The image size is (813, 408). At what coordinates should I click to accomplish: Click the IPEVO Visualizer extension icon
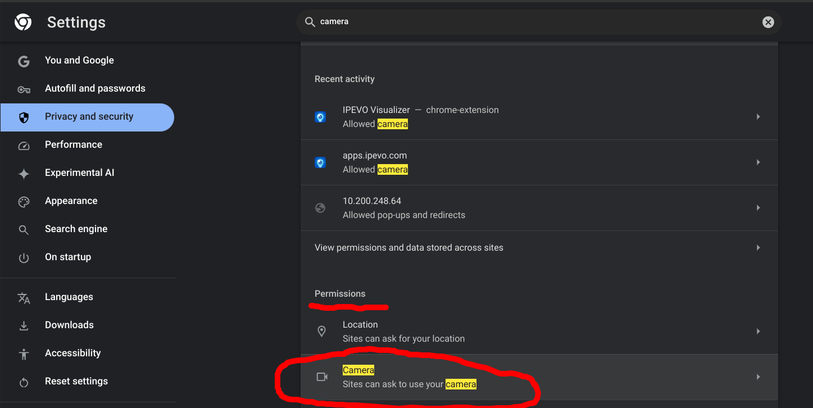[320, 117]
